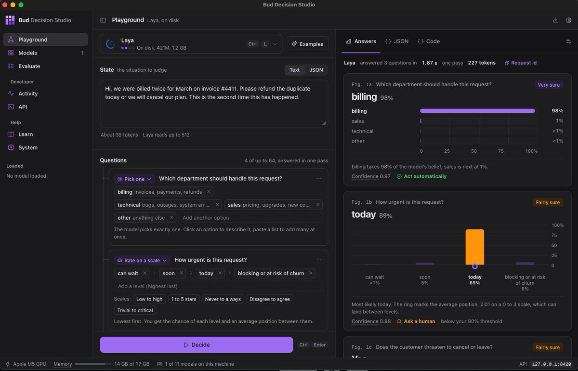
Task: Click 'Act automatically' status in Fig. 1a
Action: click(421, 176)
